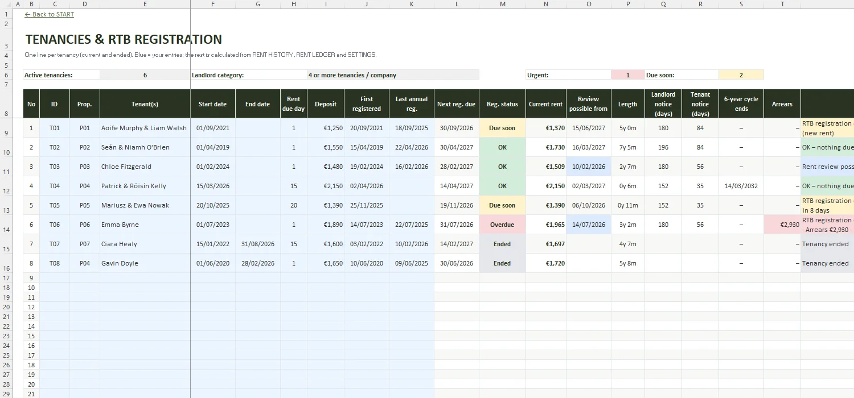Click the Due soon status for T01
The height and width of the screenshot is (398, 854).
pos(502,128)
